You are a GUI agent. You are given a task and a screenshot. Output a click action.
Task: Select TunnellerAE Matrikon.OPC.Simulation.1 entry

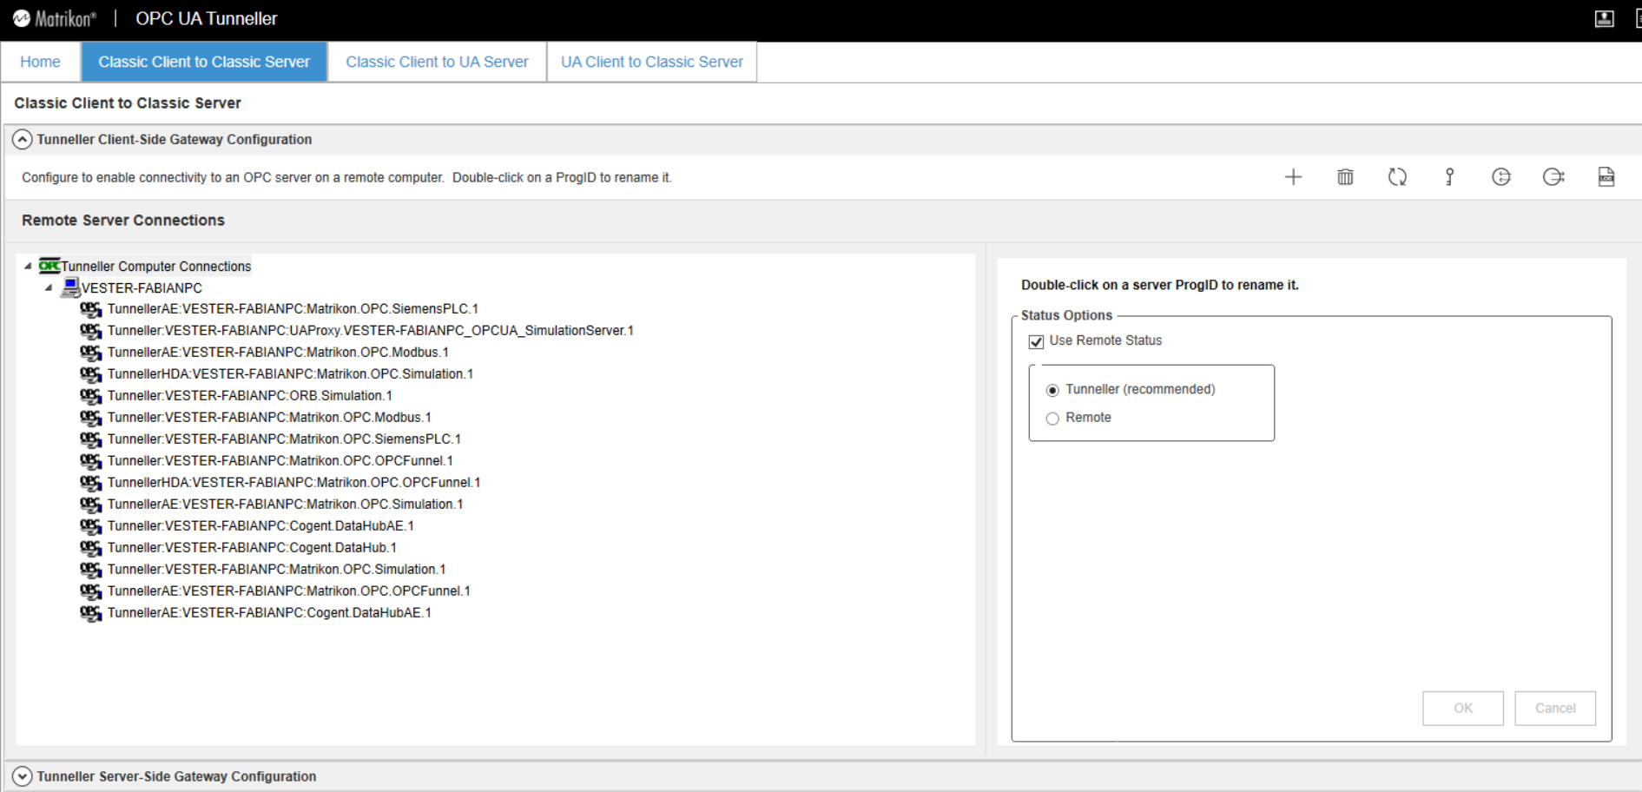pos(285,505)
